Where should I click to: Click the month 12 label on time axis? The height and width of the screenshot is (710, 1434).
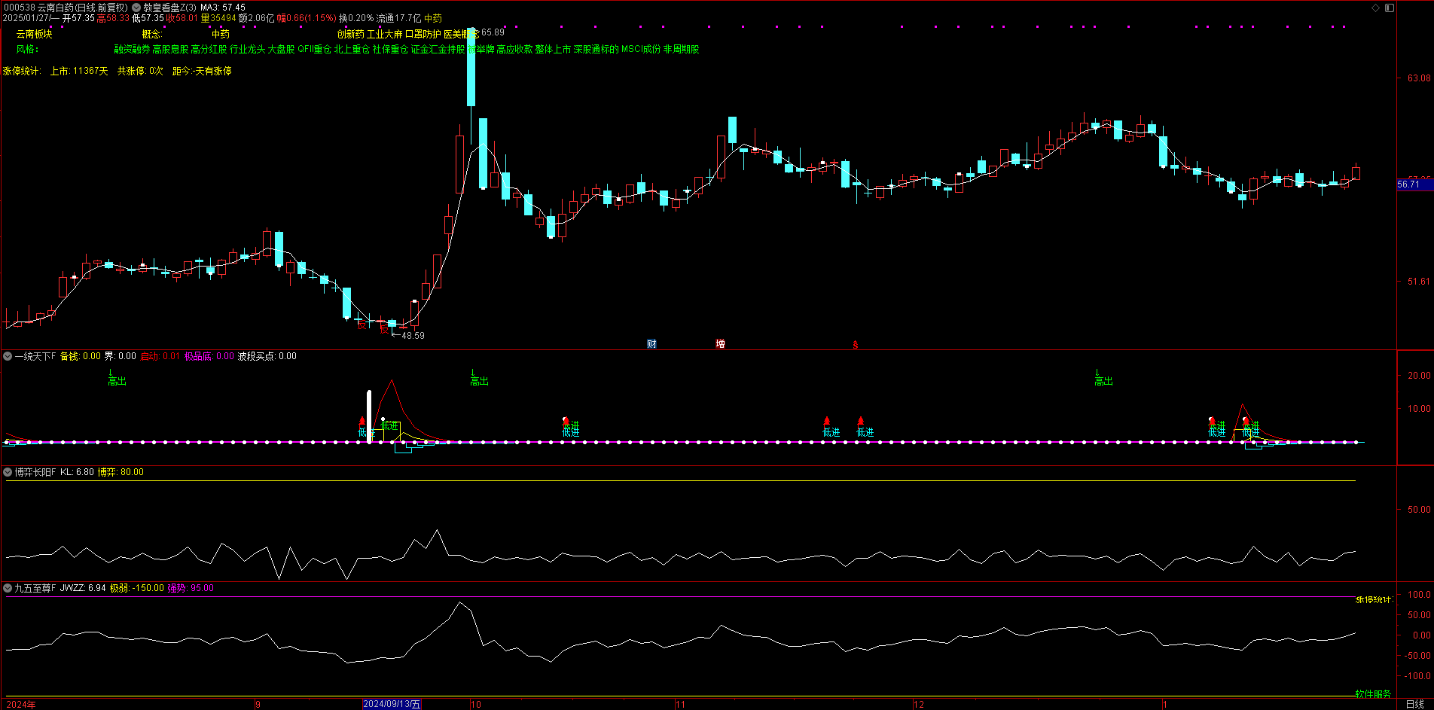click(919, 705)
